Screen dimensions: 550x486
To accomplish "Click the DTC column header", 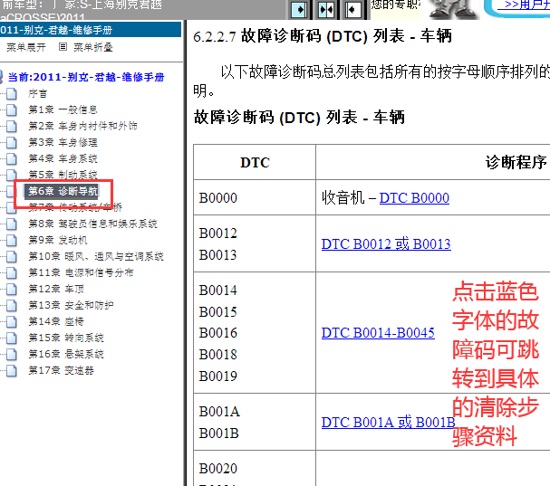I will click(x=255, y=163).
